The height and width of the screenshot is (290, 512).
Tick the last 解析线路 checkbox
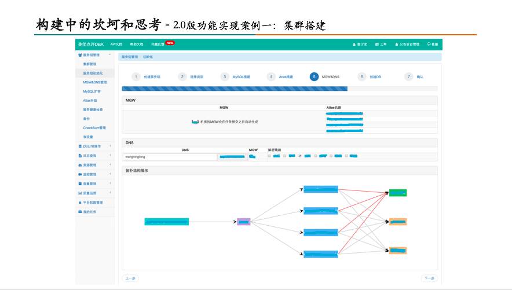point(346,156)
